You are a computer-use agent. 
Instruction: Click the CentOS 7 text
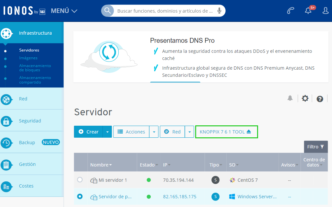(247, 180)
